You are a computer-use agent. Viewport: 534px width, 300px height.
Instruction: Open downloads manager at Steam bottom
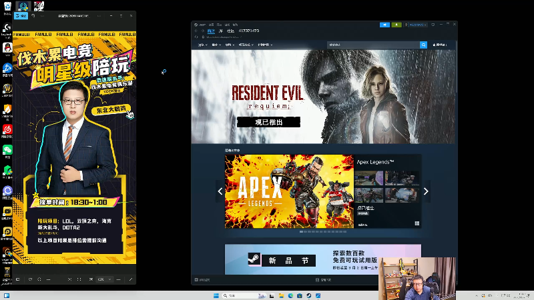[324, 280]
